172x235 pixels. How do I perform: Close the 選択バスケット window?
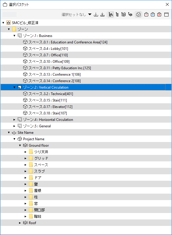point(167,4)
